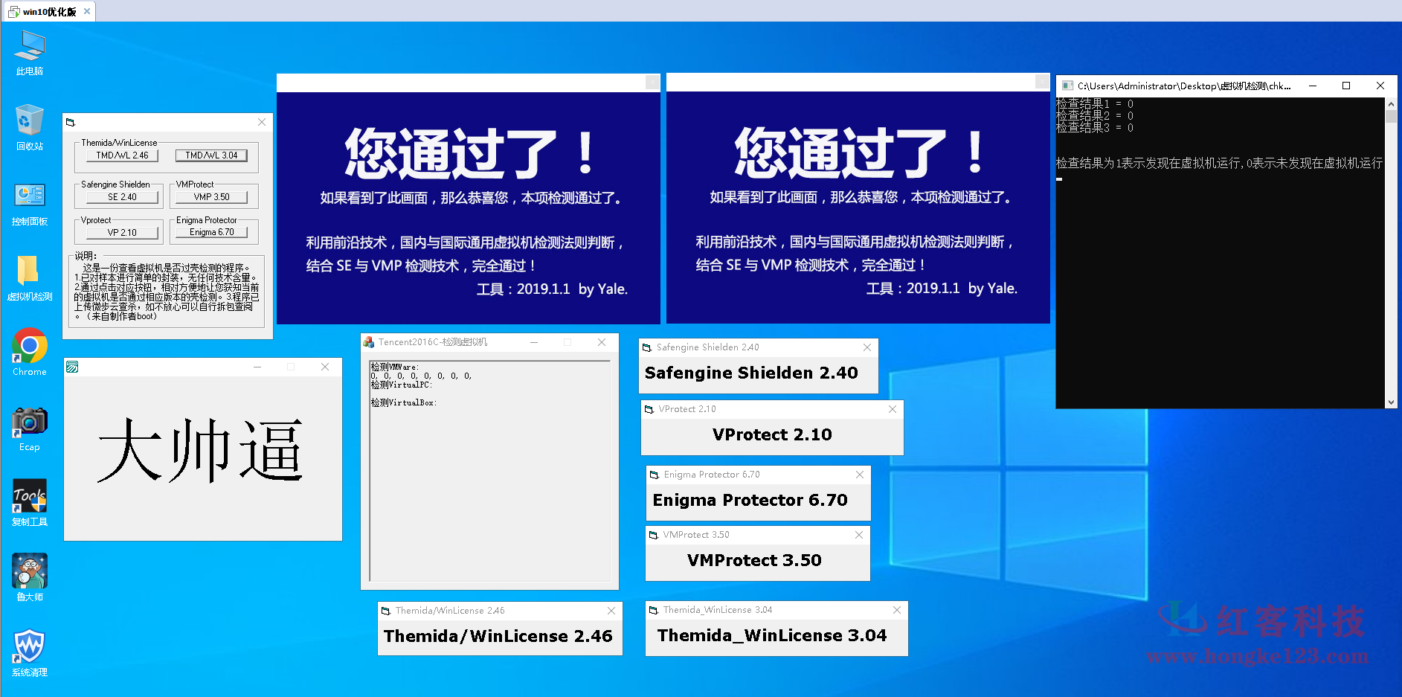Click the Enigma Protector 6.70 heading text

pyautogui.click(x=750, y=500)
